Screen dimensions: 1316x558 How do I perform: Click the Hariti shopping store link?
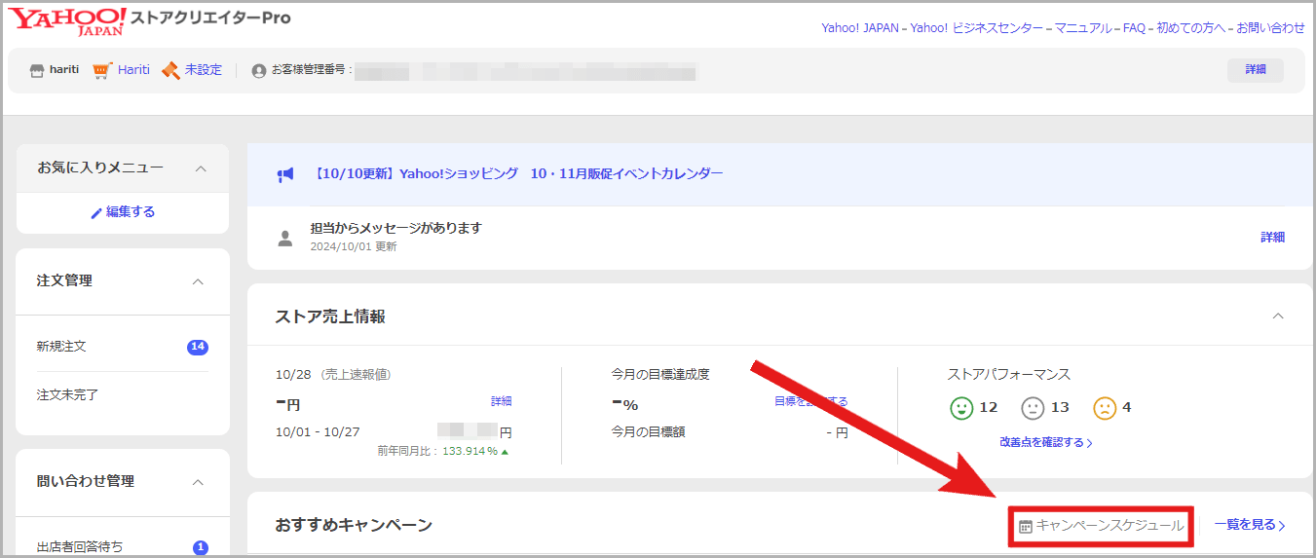tap(133, 70)
